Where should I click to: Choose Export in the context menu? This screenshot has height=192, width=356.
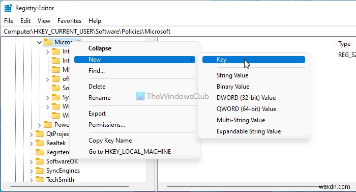97,113
